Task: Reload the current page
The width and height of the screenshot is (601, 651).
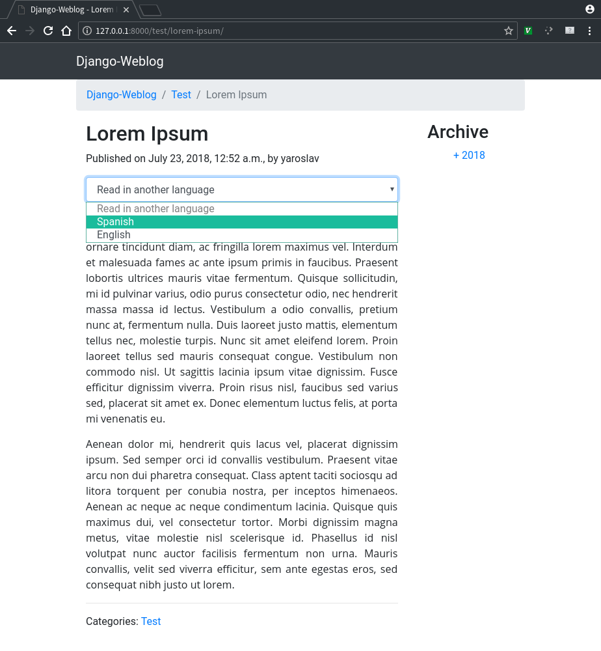Action: [x=47, y=31]
